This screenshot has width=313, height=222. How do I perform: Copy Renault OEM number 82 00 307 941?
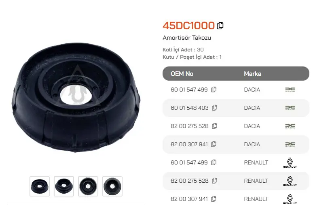[214, 199]
